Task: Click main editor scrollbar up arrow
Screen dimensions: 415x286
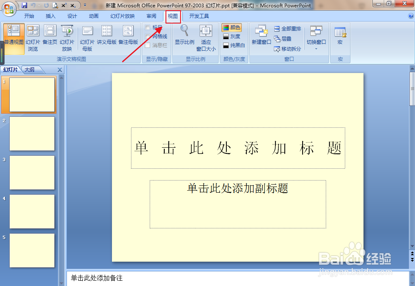Action: [412, 69]
